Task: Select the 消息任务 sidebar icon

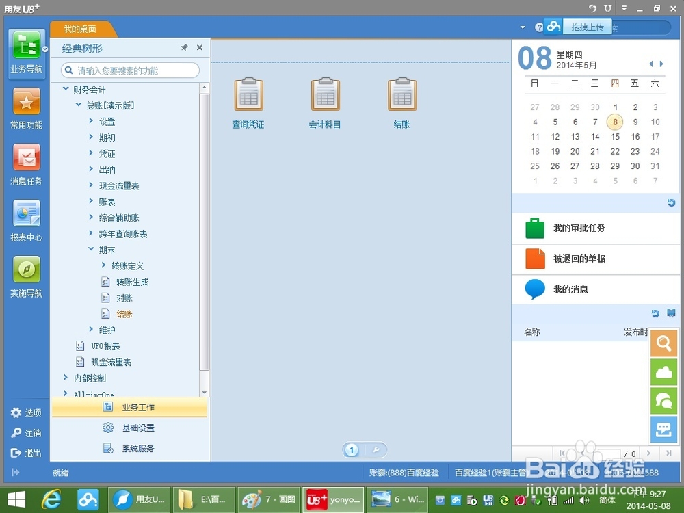Action: pos(26,163)
